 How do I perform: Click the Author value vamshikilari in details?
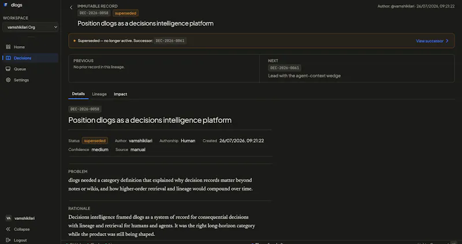(141, 141)
